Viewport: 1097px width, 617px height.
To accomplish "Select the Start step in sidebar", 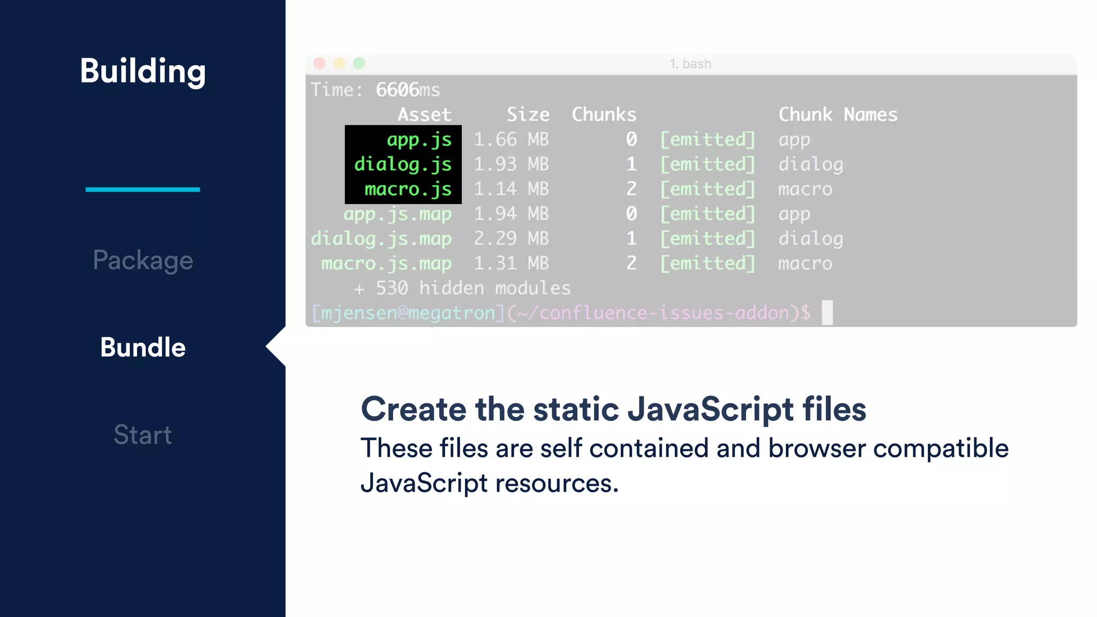I will 142,434.
